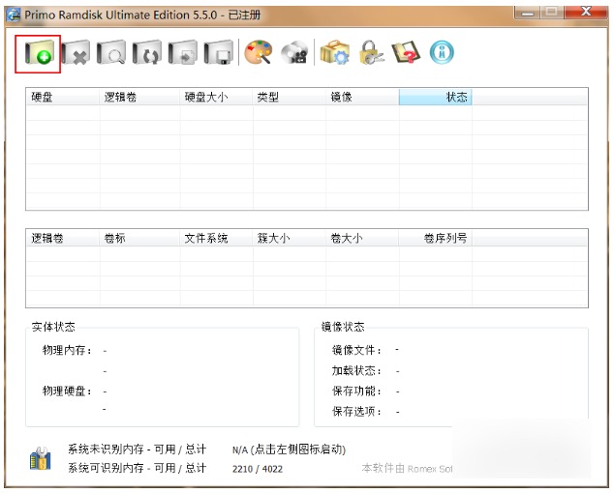Click the 加载状态 label
Image resolution: width=614 pixels, height=493 pixels.
(356, 370)
